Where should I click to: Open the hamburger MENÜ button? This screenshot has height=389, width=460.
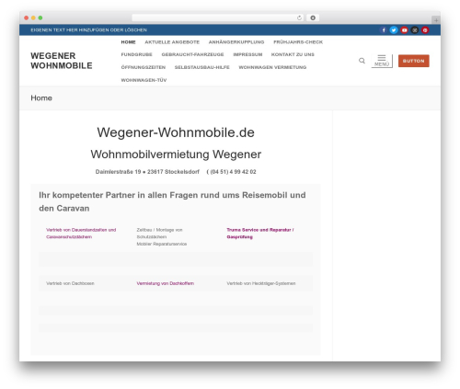tap(382, 61)
